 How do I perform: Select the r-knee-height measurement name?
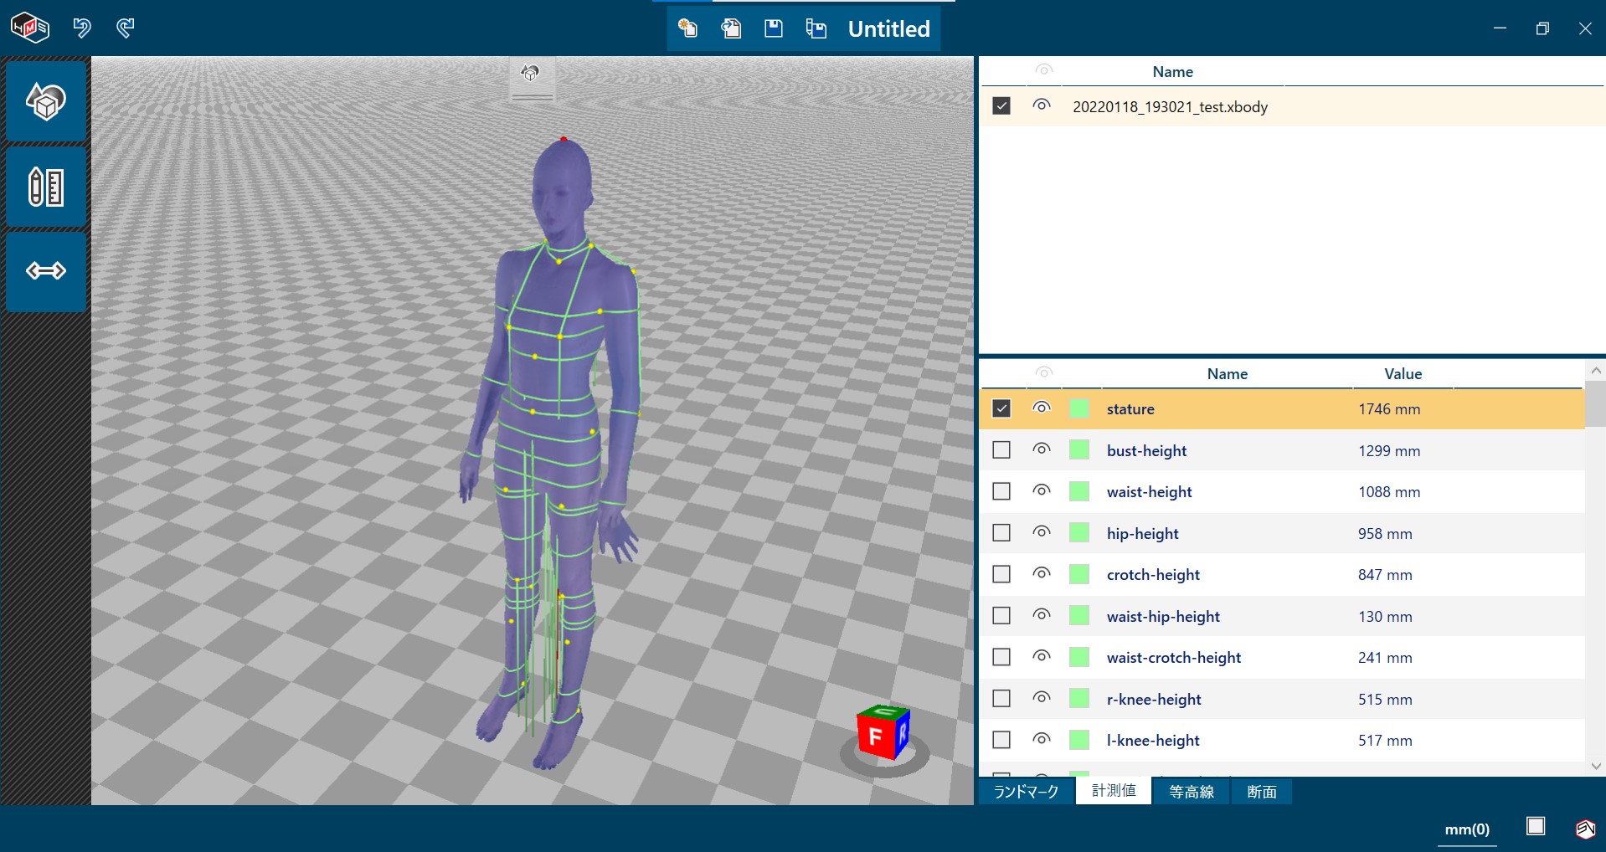tap(1154, 700)
